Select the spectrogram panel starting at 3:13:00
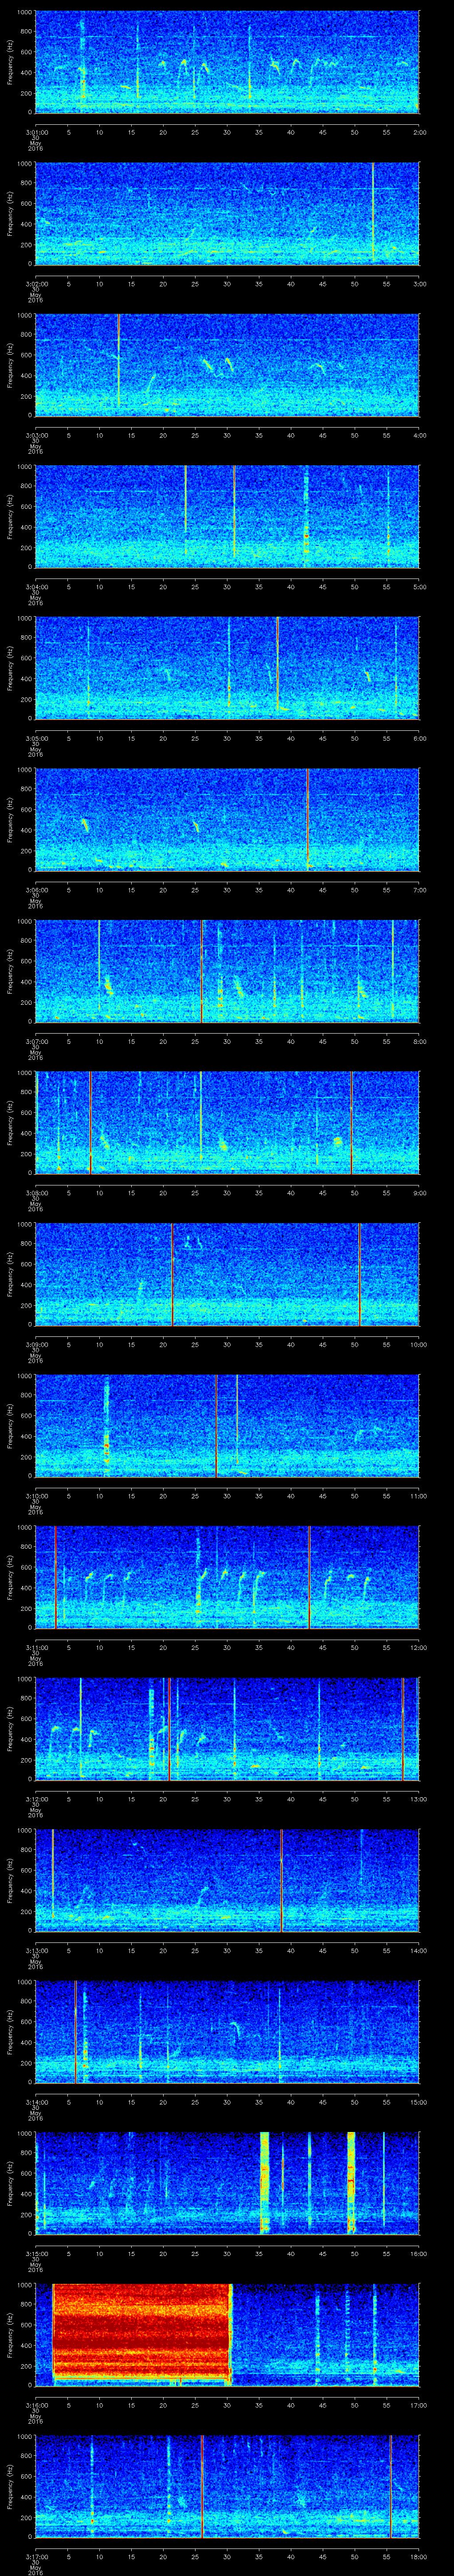This screenshot has height=2576, width=454. 227,1880
